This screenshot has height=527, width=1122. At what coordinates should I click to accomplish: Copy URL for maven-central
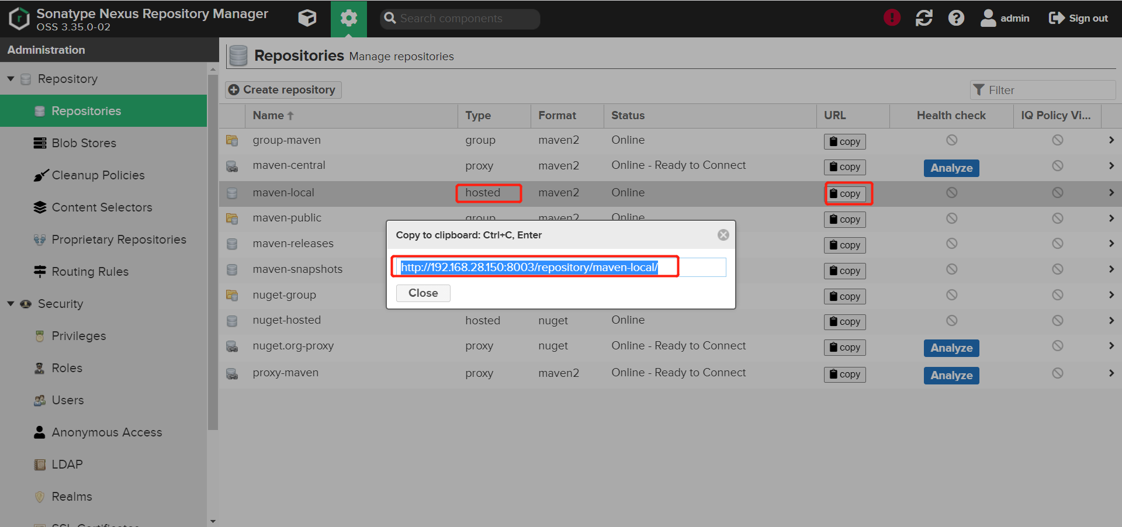845,167
